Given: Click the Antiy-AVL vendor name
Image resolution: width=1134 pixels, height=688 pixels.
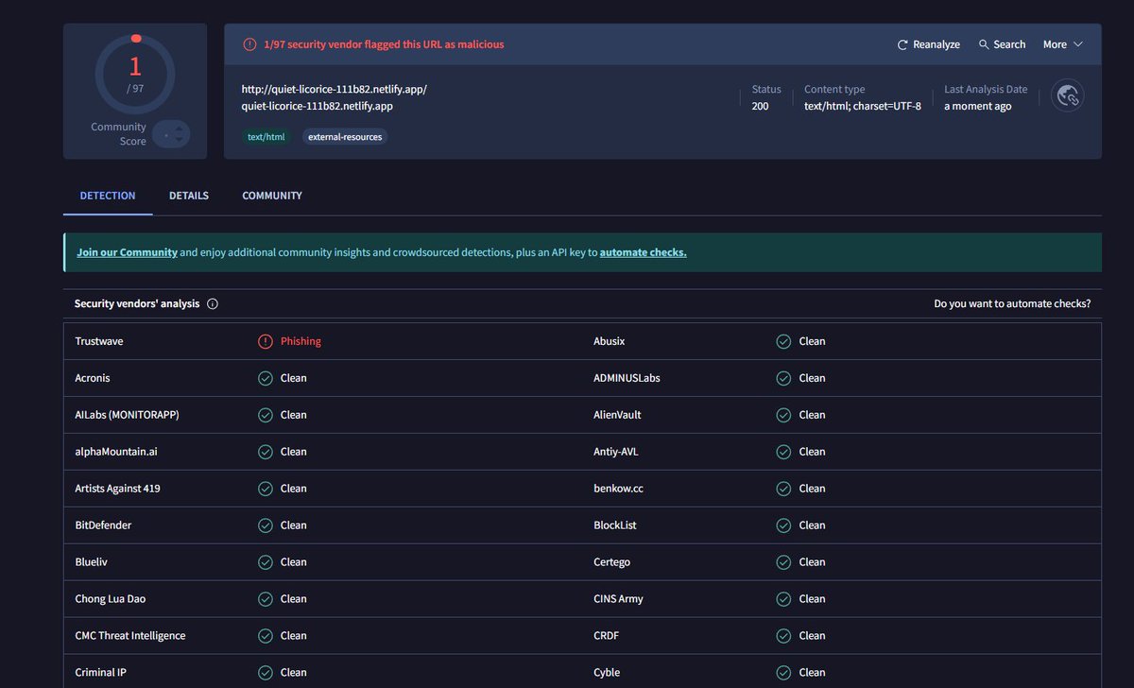Looking at the screenshot, I should tap(616, 452).
